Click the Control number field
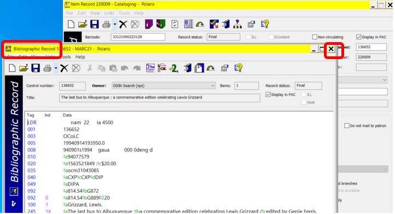This screenshot has width=395, height=214. click(72, 86)
